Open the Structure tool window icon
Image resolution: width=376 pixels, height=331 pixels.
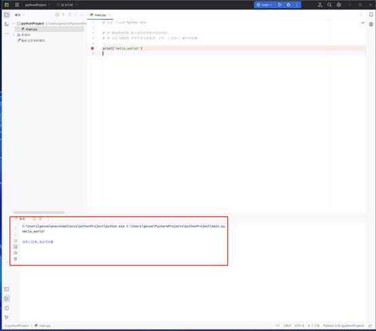click(7, 24)
